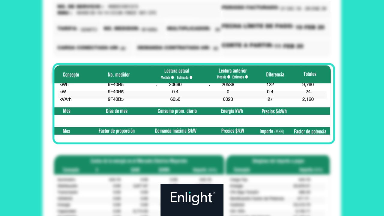Click the Precios $/kW header

pyautogui.click(x=233, y=131)
